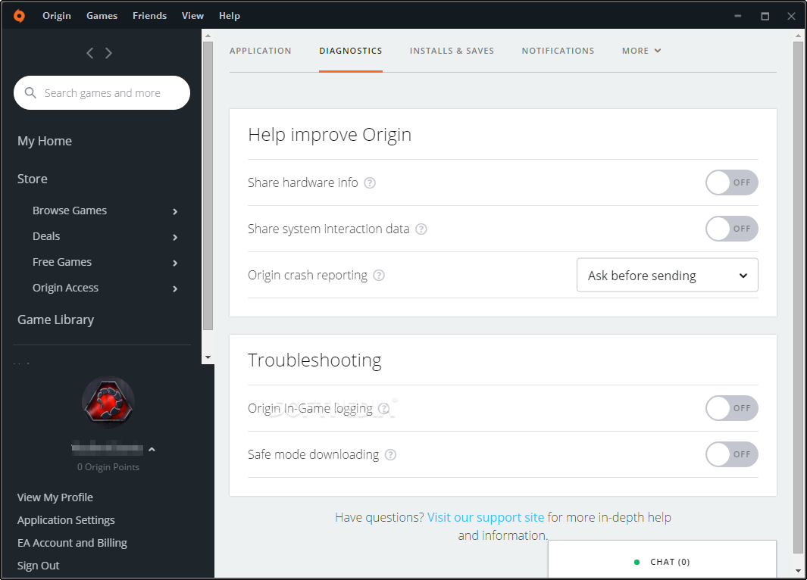Open Free Games in sidebar
Viewport: 807px width, 580px height.
tap(62, 262)
